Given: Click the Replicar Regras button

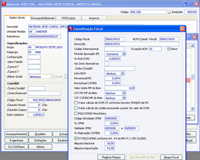Looking at the screenshot, I should coord(111,157).
